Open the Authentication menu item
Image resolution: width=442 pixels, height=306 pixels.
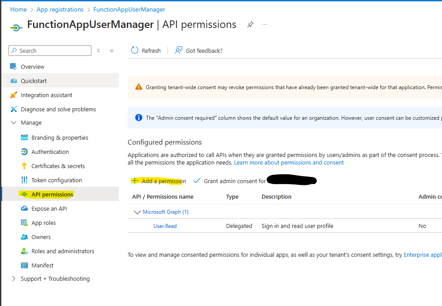50,152
